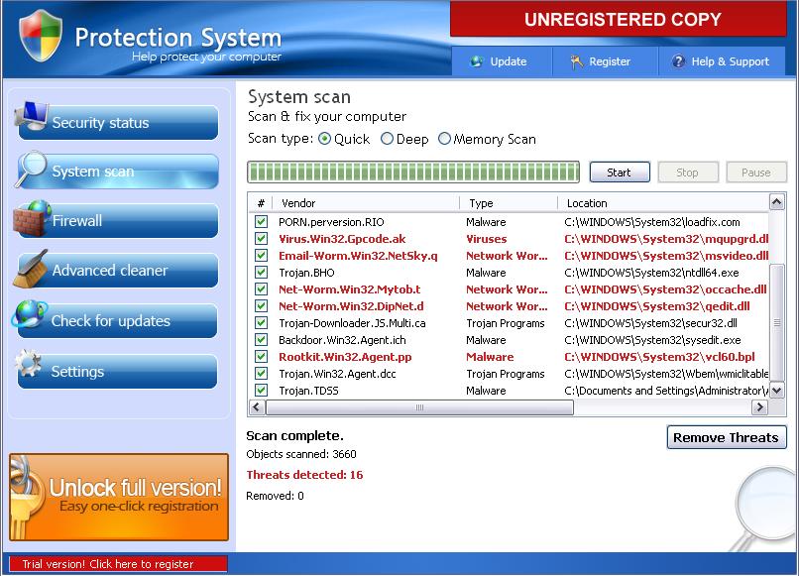The height and width of the screenshot is (576, 799).
Task: Go to System scan section
Action: point(118,172)
